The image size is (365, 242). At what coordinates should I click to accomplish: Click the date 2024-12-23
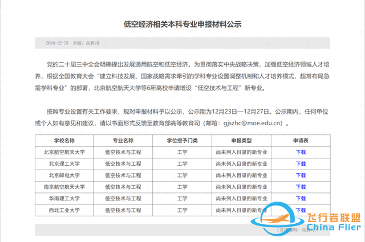tap(57, 43)
